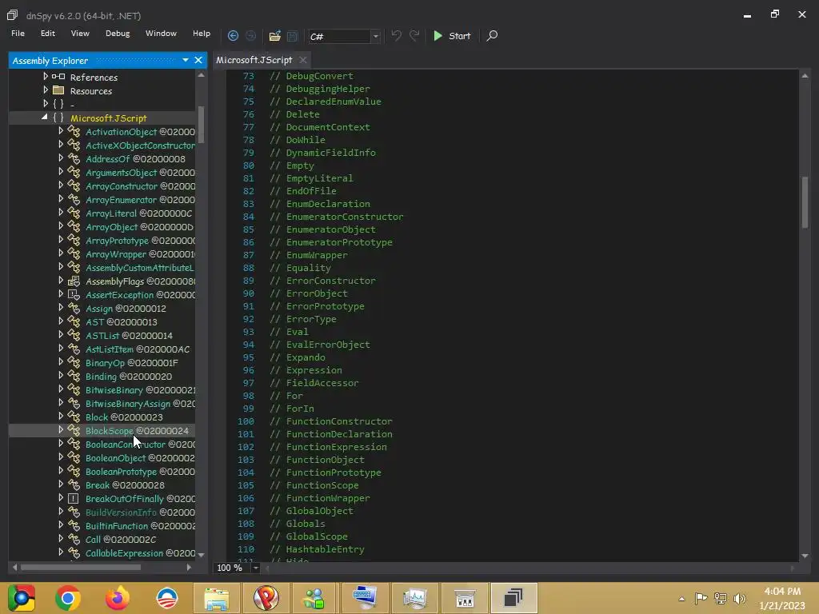This screenshot has width=819, height=614.
Task: Click the BreakOutOfFinally class icon
Action: pyautogui.click(x=74, y=499)
